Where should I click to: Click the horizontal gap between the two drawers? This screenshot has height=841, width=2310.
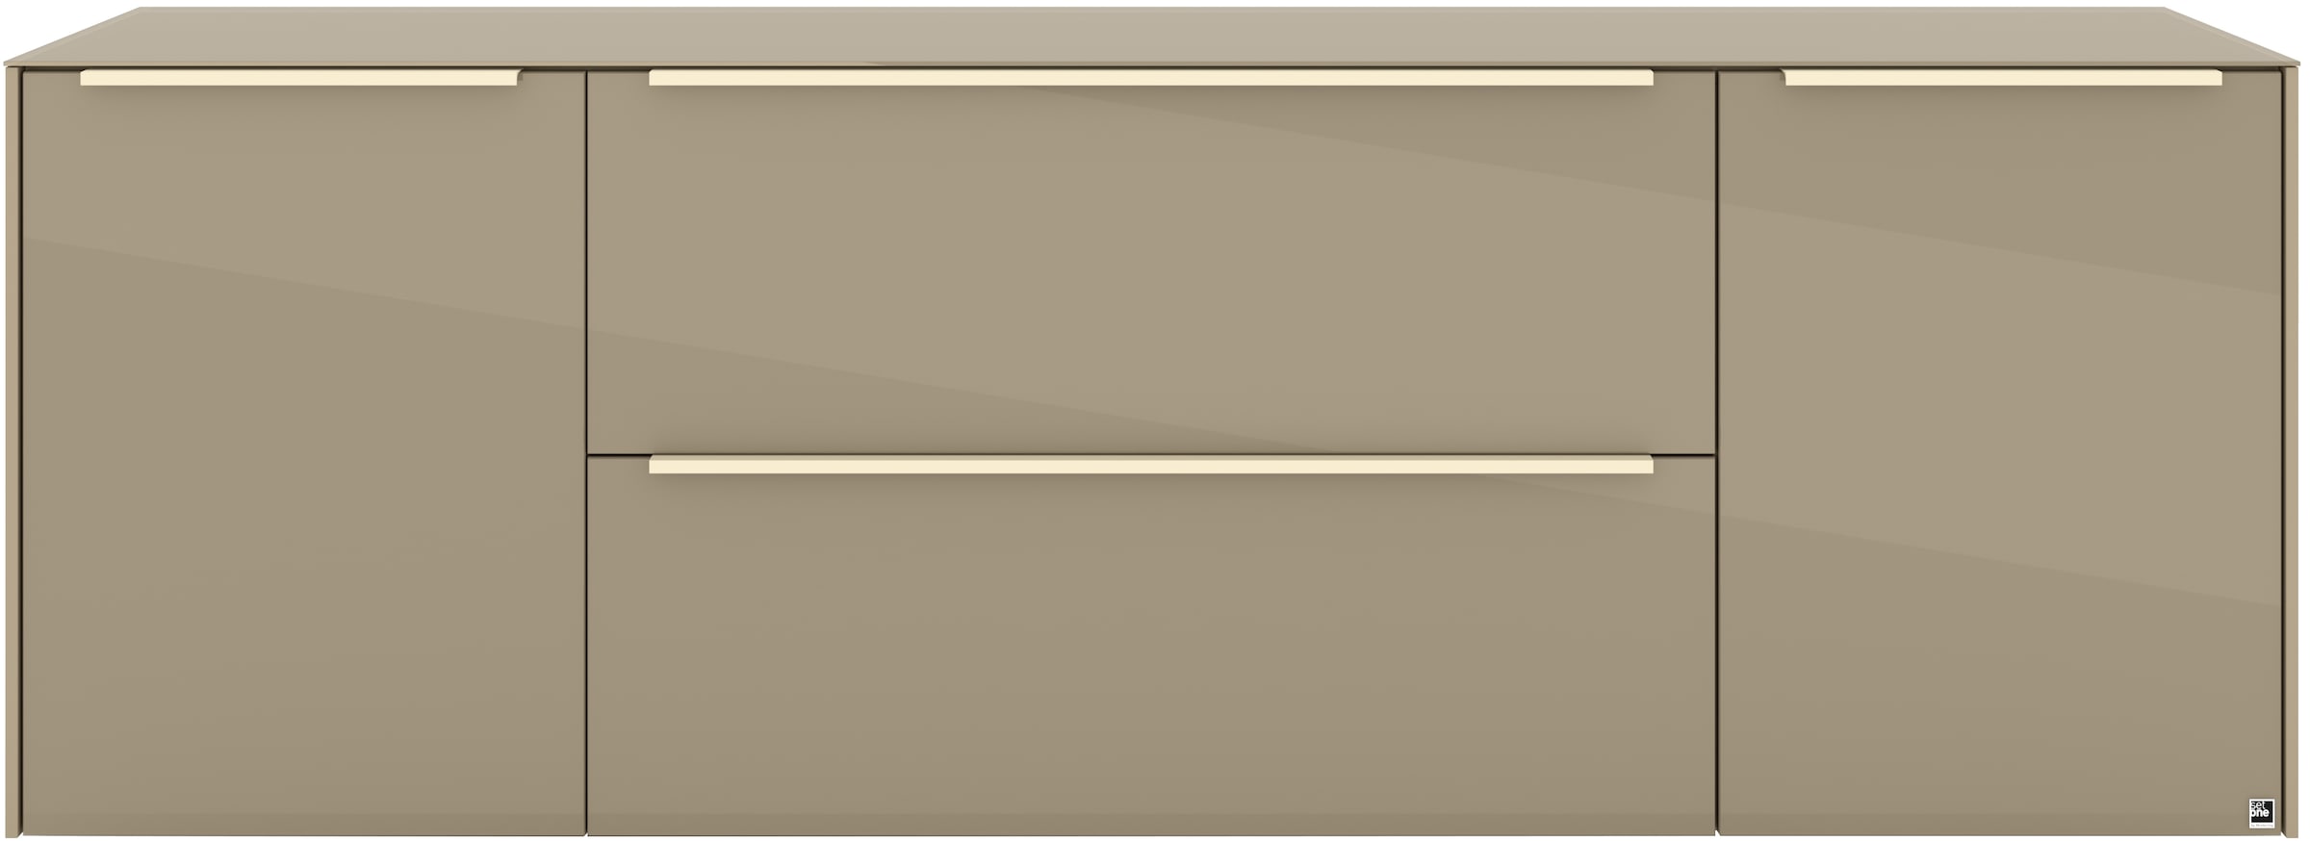tap(1151, 454)
